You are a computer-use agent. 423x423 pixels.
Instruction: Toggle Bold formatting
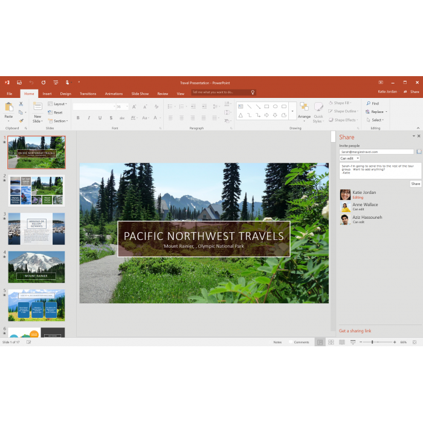[78, 118]
